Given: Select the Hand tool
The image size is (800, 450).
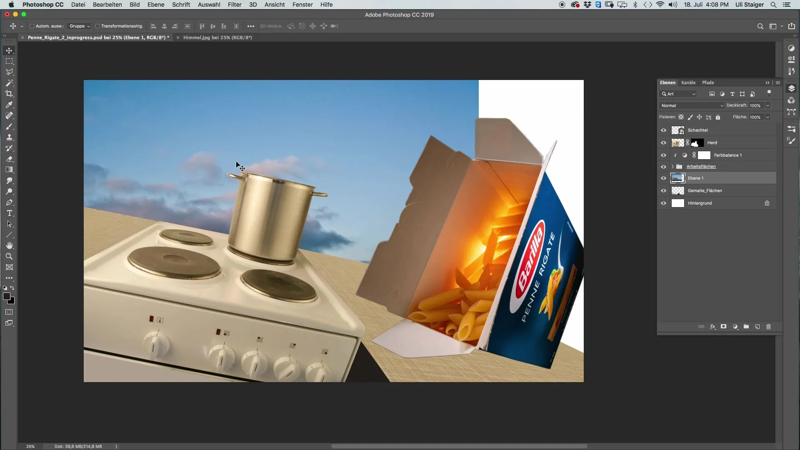Looking at the screenshot, I should 9,245.
